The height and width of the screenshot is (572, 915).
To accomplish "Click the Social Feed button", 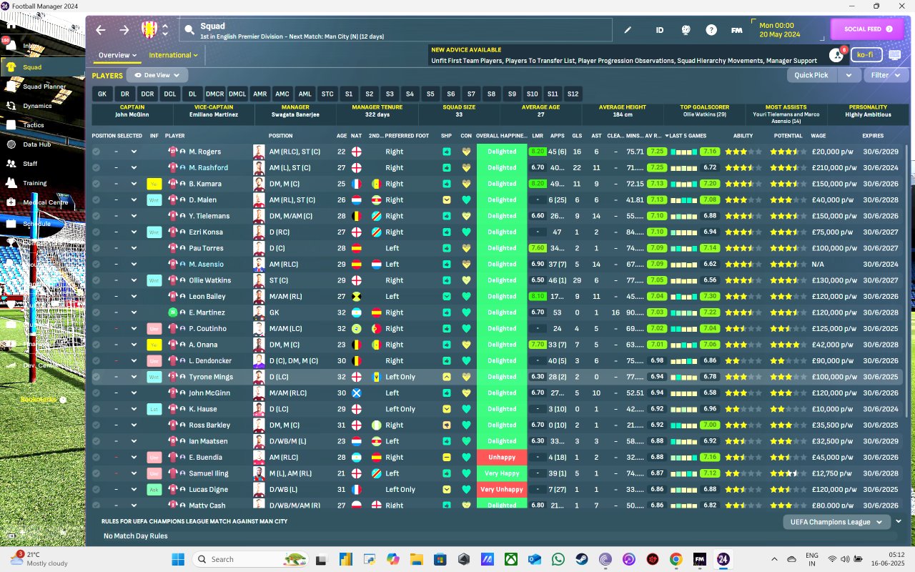I will click(x=867, y=29).
